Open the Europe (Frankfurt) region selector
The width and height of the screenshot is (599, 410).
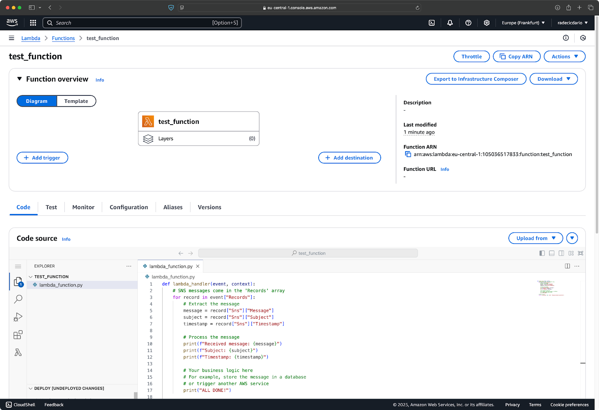tap(523, 23)
